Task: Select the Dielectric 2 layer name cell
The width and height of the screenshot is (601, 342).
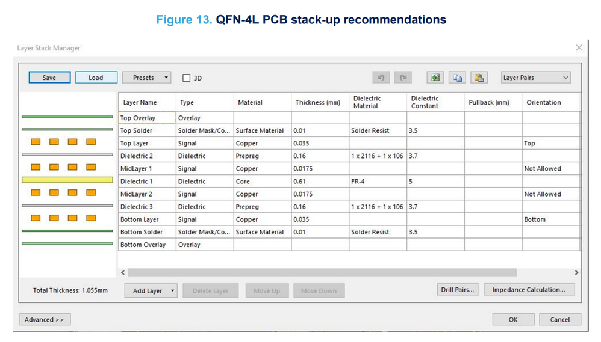Action: pyautogui.click(x=147, y=156)
